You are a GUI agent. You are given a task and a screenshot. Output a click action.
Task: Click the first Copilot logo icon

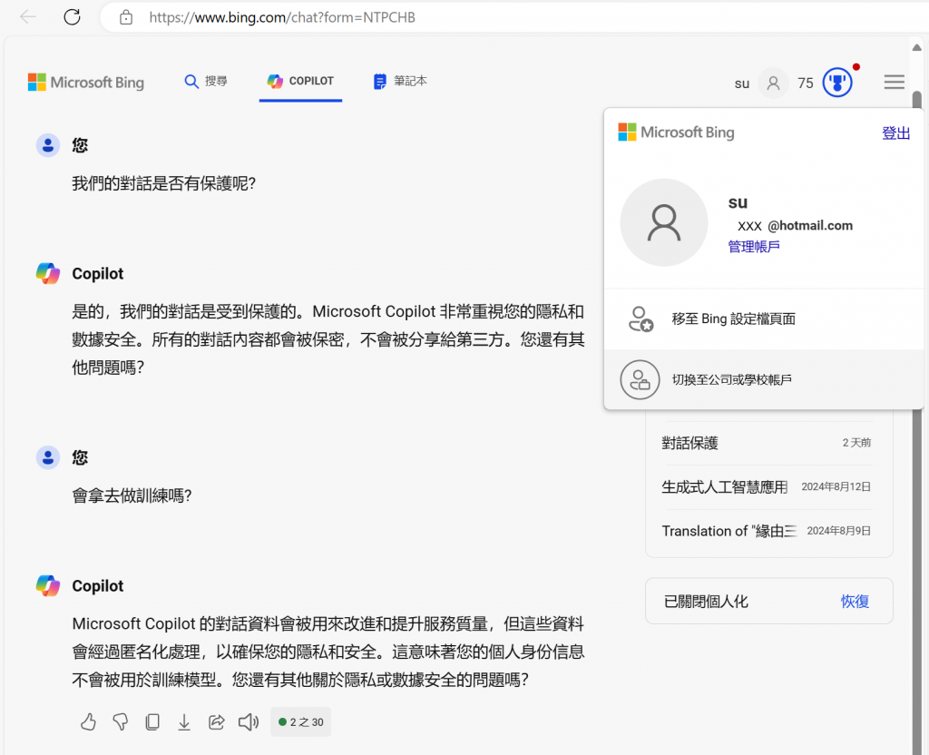pos(48,274)
